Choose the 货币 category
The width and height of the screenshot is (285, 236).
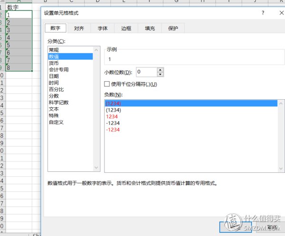pyautogui.click(x=70, y=63)
